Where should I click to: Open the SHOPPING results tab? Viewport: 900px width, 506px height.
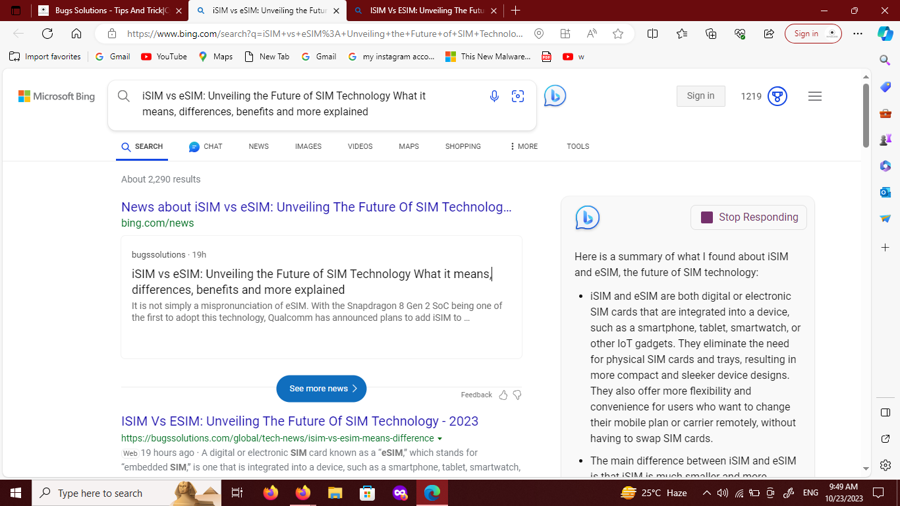point(463,146)
